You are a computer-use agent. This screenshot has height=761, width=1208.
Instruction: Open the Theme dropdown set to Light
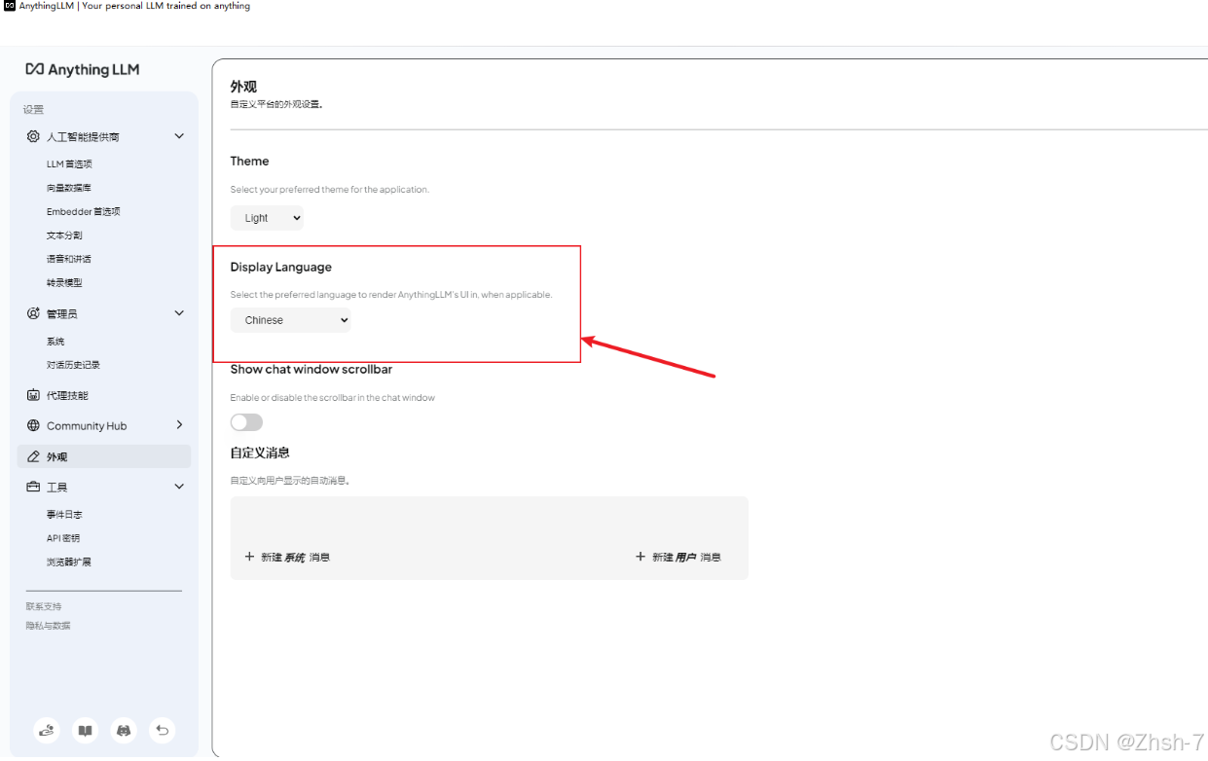coord(267,218)
